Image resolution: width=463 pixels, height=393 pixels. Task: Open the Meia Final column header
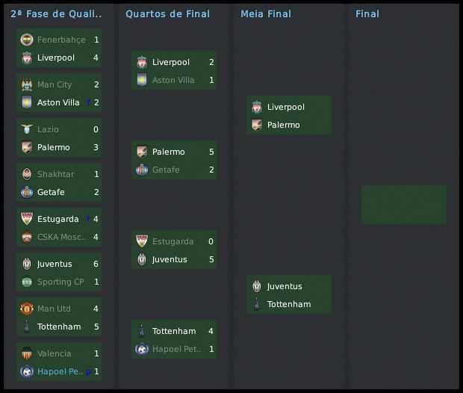(266, 13)
